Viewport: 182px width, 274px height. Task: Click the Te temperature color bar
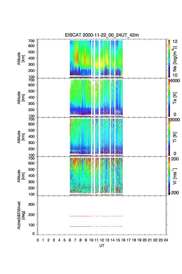click(x=169, y=97)
